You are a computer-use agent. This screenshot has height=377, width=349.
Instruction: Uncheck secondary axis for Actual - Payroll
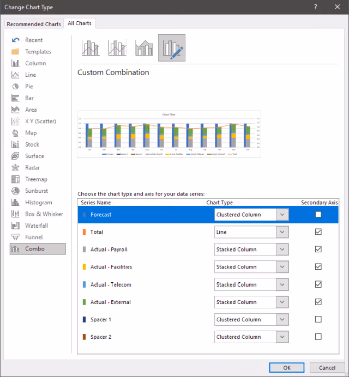click(318, 249)
